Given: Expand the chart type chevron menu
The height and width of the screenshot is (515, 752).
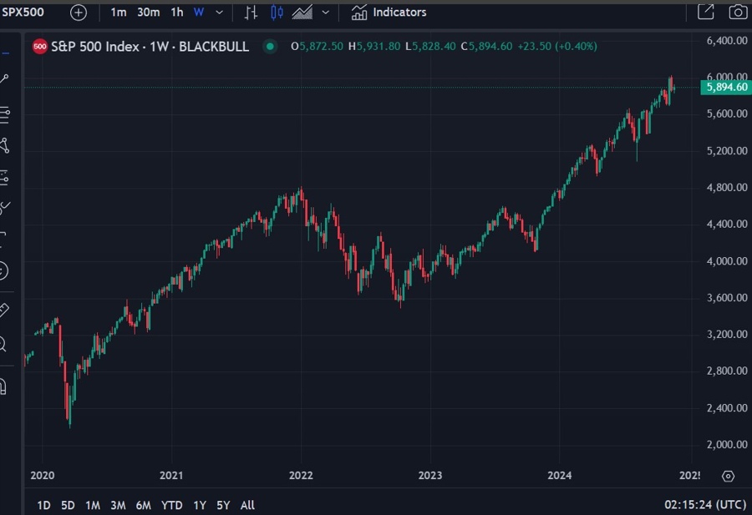Looking at the screenshot, I should [323, 13].
